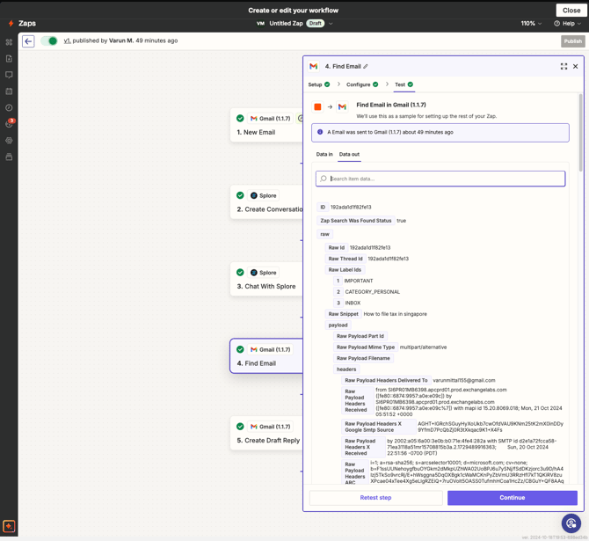
Task: Open the apps grid icon in sidebar
Action: pos(9,42)
